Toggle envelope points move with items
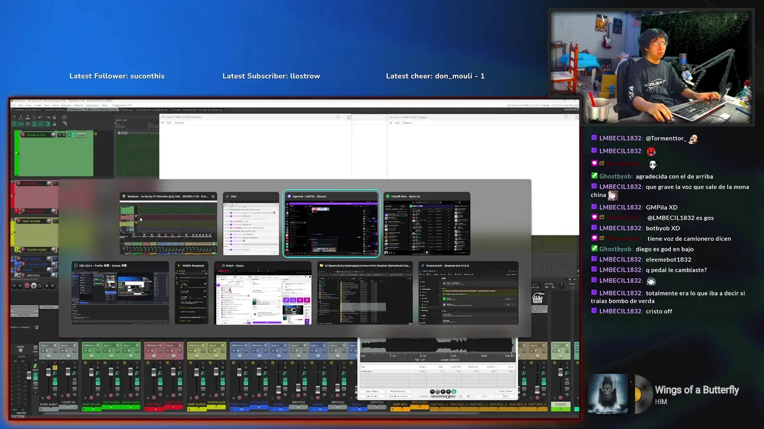 click(x=34, y=124)
